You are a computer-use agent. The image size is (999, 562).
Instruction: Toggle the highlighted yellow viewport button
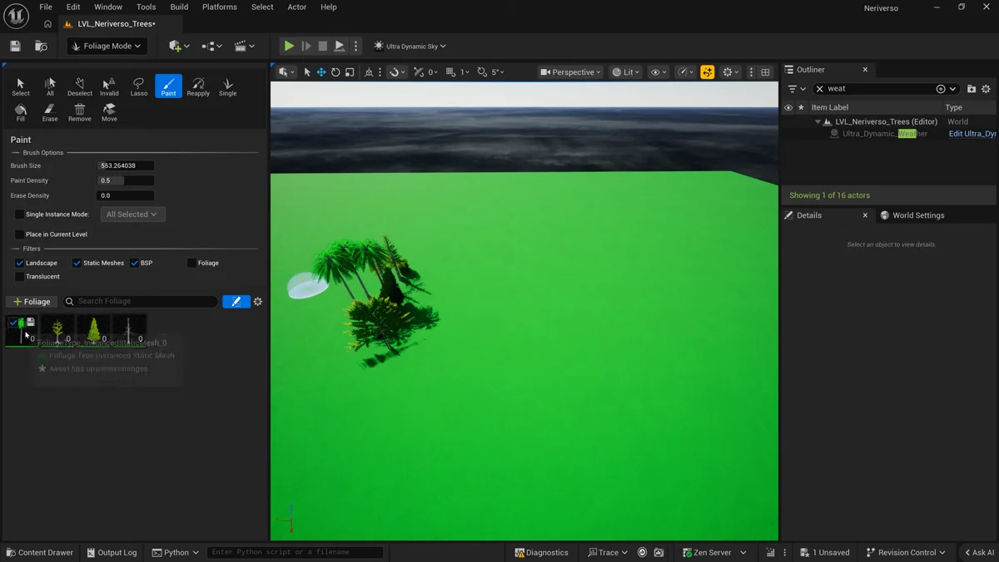pos(707,72)
